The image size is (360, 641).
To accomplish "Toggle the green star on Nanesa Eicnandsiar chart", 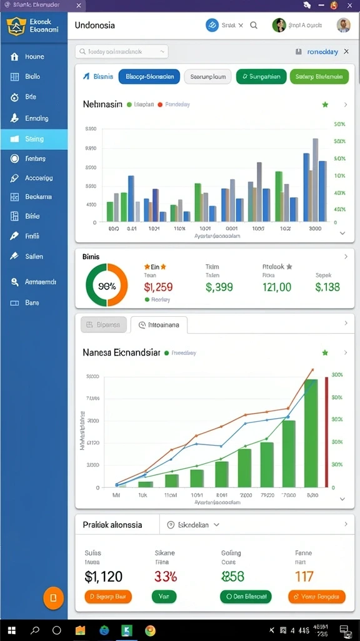I will (325, 352).
